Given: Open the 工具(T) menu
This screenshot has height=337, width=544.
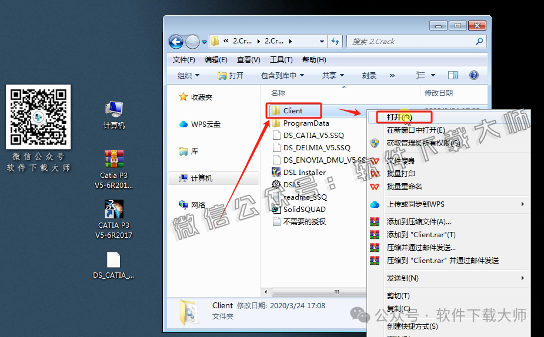Looking at the screenshot, I should click(281, 60).
